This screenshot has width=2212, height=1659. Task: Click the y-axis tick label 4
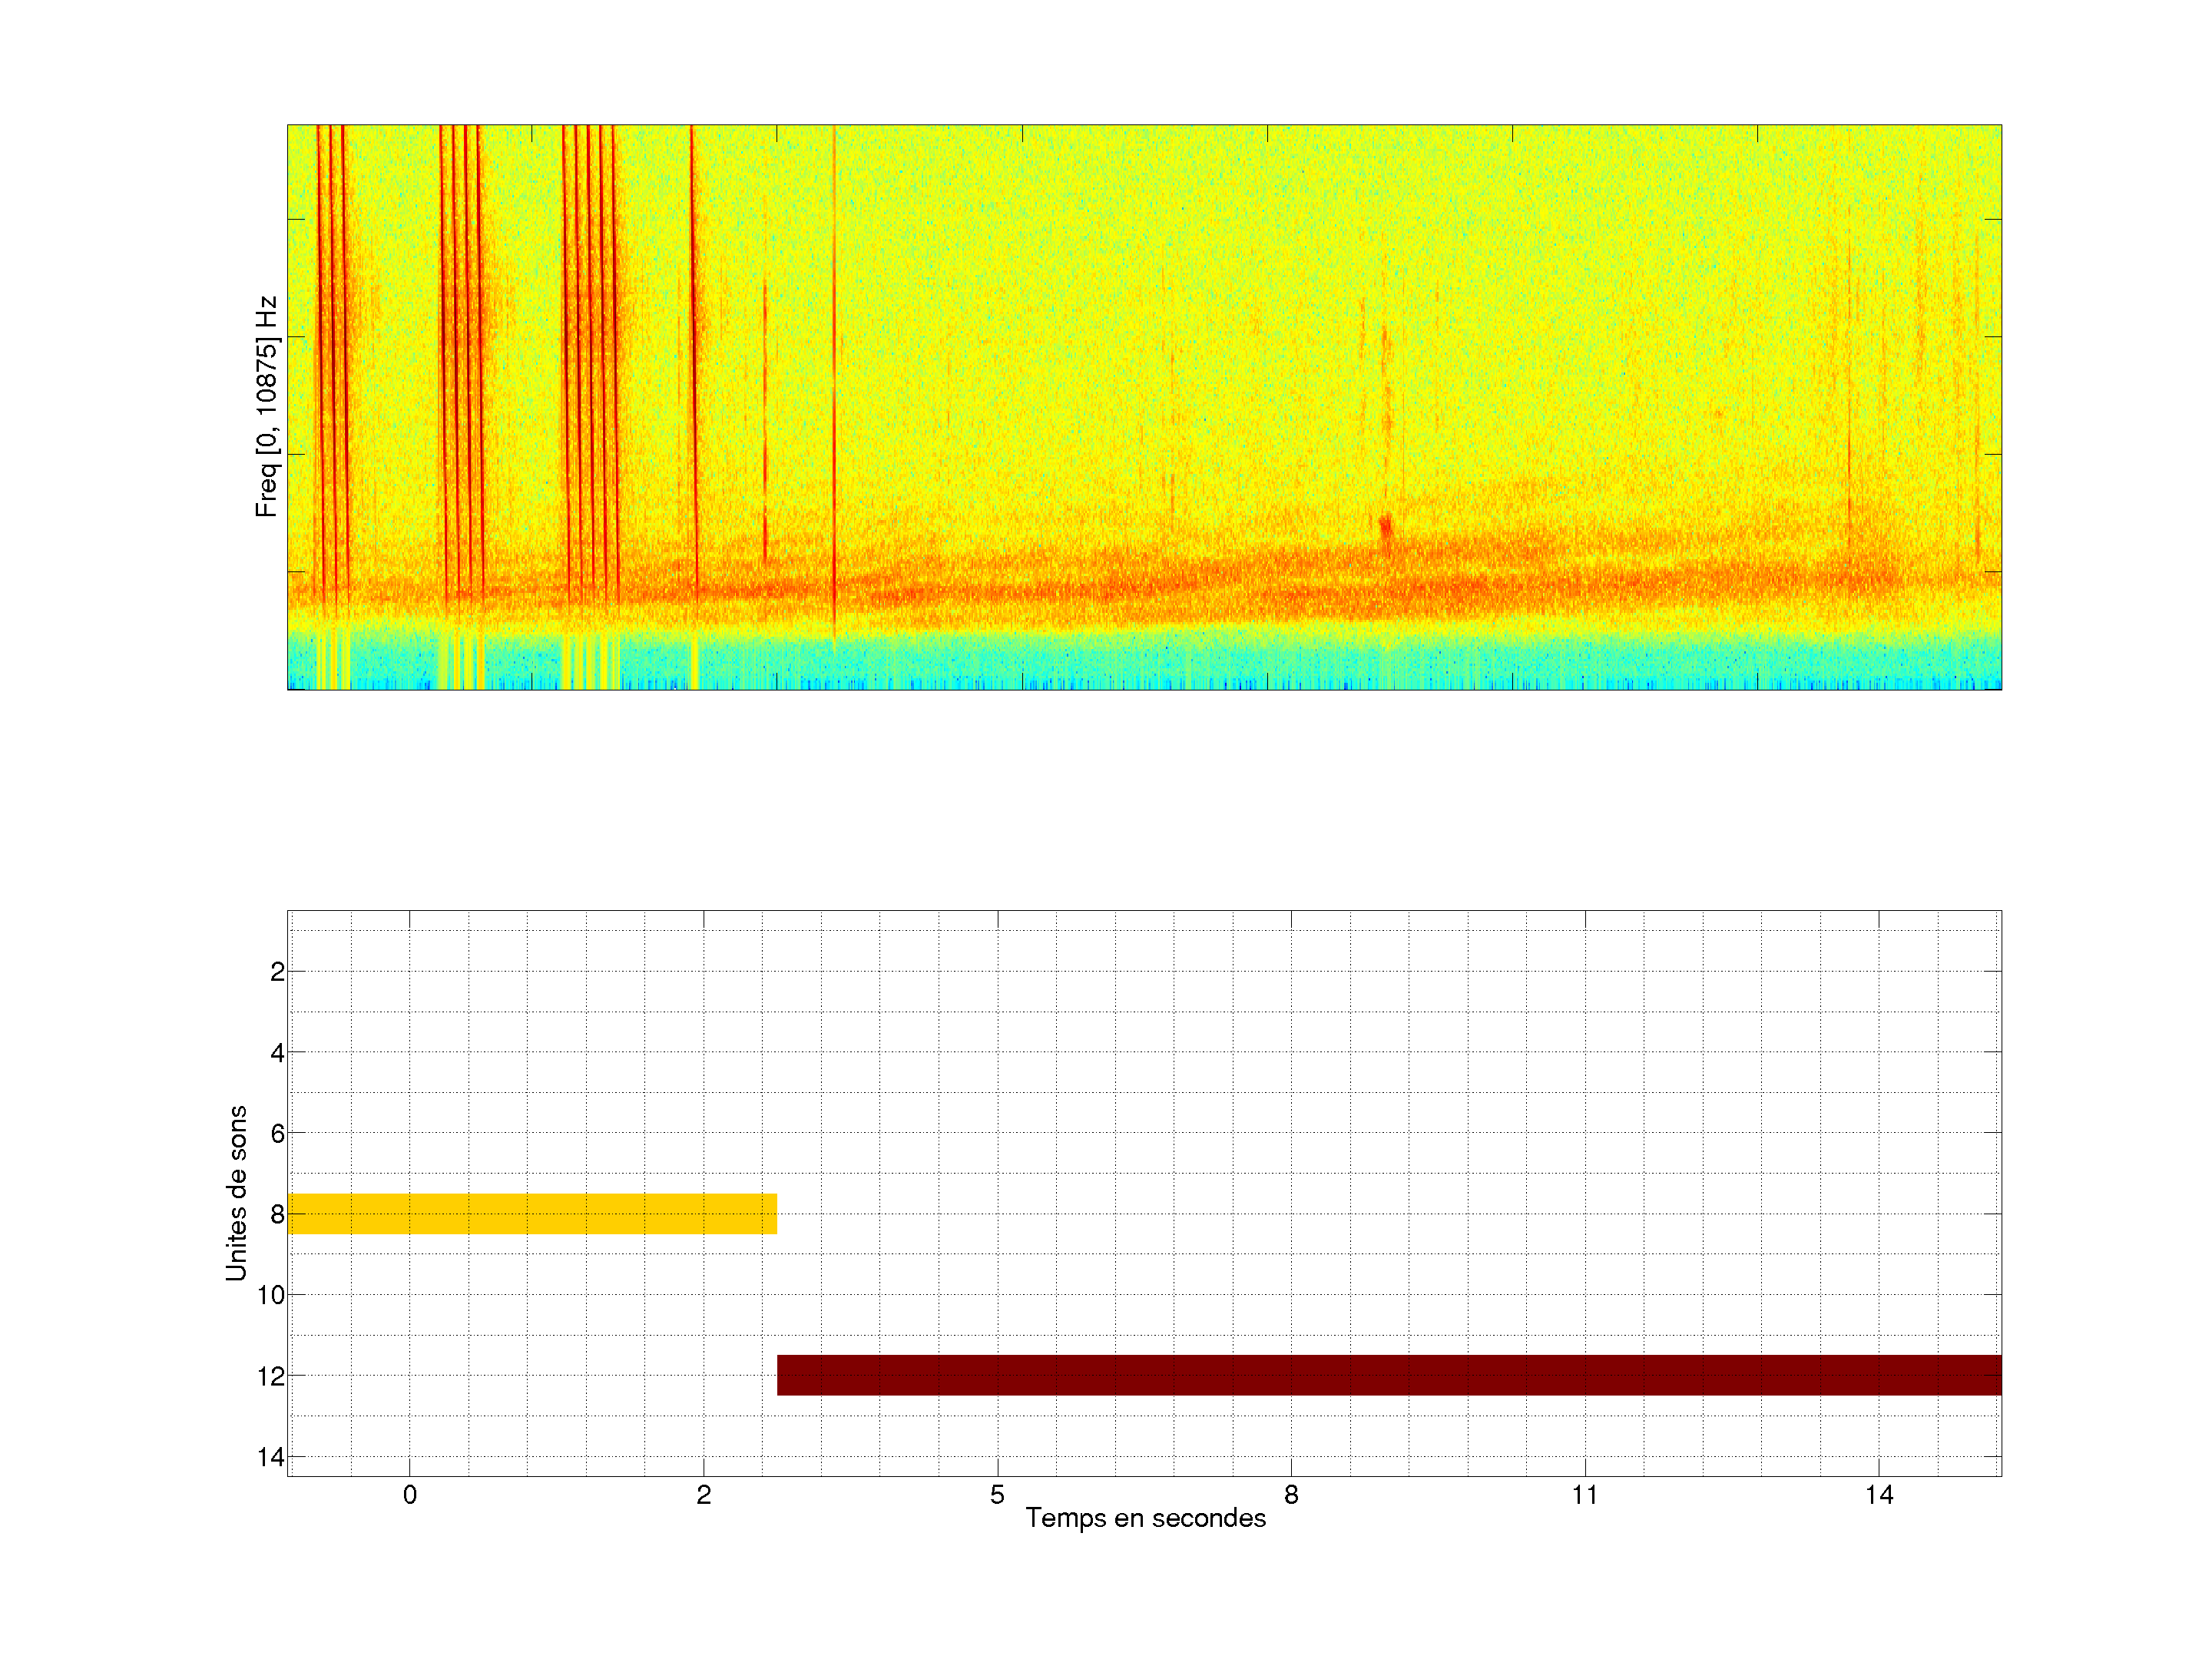[x=277, y=1053]
